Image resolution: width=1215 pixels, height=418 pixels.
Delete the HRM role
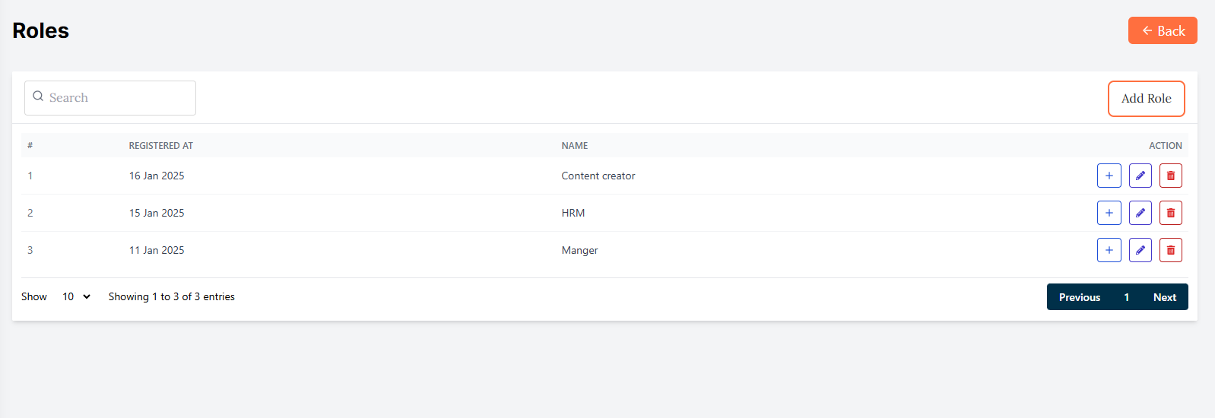[x=1170, y=213]
